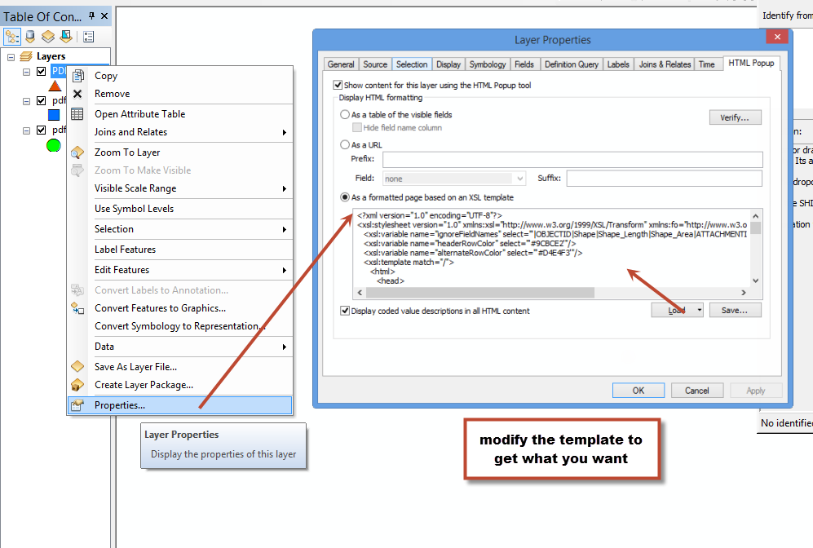The height and width of the screenshot is (548, 813).
Task: Click List By Visibility icon
Action: [47, 37]
